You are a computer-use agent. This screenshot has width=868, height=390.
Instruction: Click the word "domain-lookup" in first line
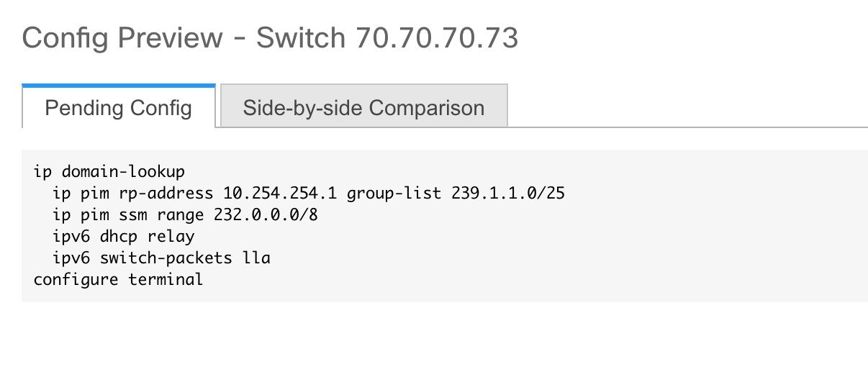pos(124,172)
